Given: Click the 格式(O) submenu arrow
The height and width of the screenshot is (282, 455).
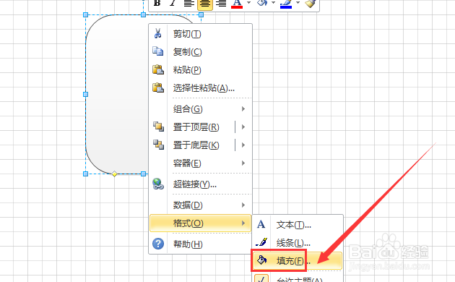Looking at the screenshot, I should pos(243,223).
